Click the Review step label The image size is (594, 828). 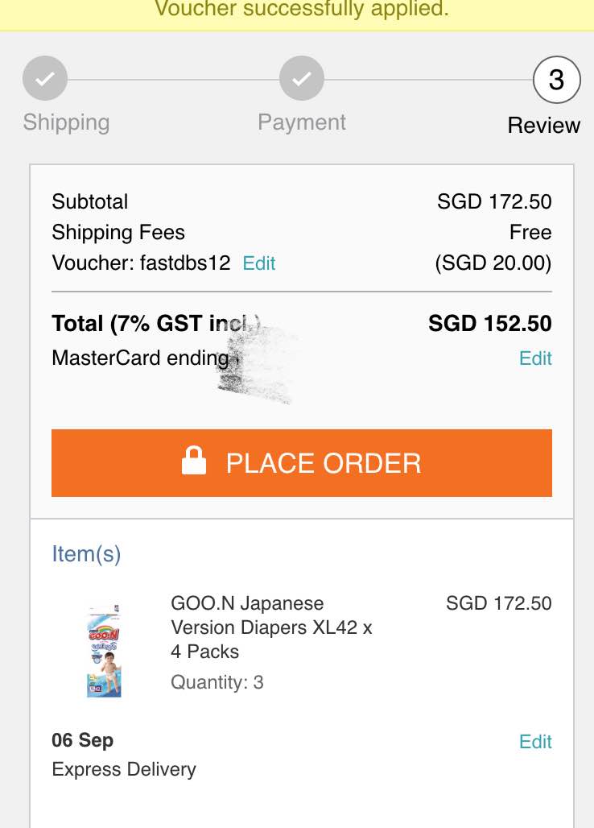[x=544, y=126]
